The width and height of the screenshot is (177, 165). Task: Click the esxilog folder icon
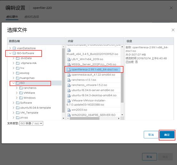pyautogui.click(x=18, y=73)
